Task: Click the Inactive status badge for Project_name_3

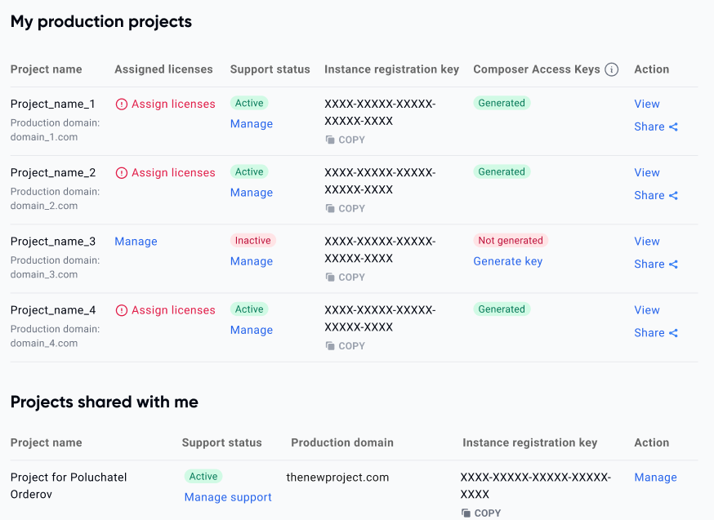Action: click(x=253, y=241)
